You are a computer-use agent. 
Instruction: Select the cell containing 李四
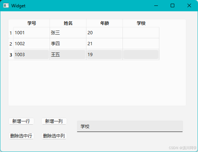pyautogui.click(x=68, y=44)
